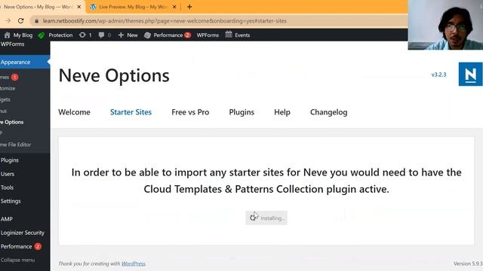The height and width of the screenshot is (271, 483).
Task: Click the browser reload icon
Action: [20, 21]
